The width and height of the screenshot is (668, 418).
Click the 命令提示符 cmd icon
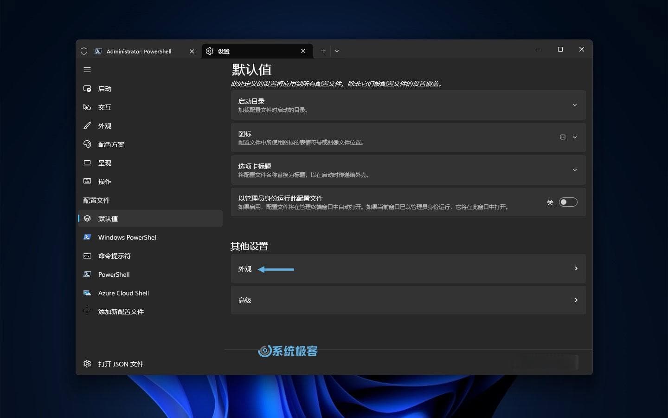[87, 255]
